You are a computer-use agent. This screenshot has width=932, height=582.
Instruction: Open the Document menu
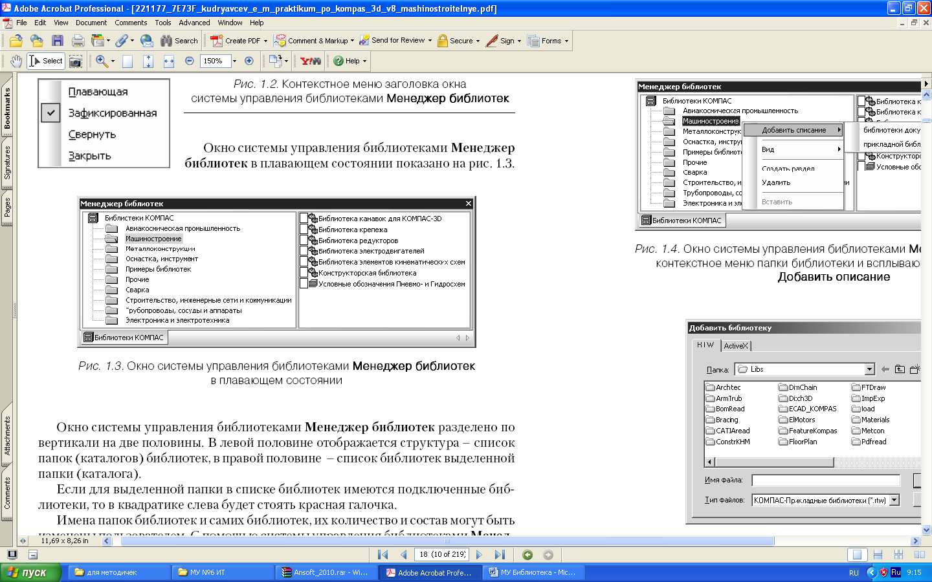pos(91,23)
